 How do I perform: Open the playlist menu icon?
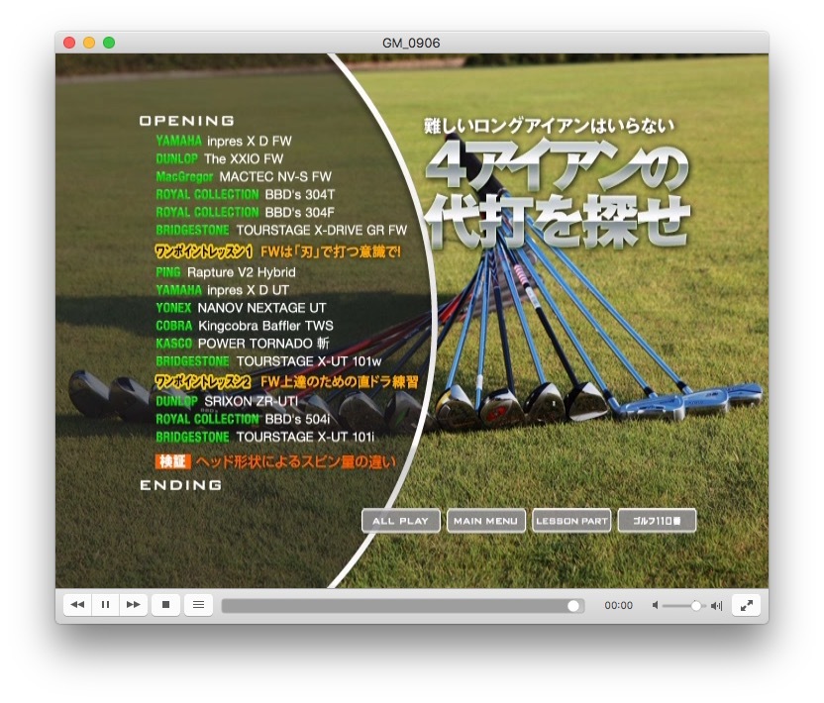click(198, 605)
